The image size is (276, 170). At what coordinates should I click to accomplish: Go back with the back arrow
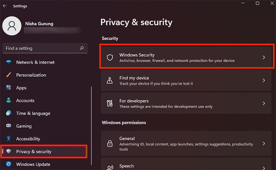tap(5, 6)
